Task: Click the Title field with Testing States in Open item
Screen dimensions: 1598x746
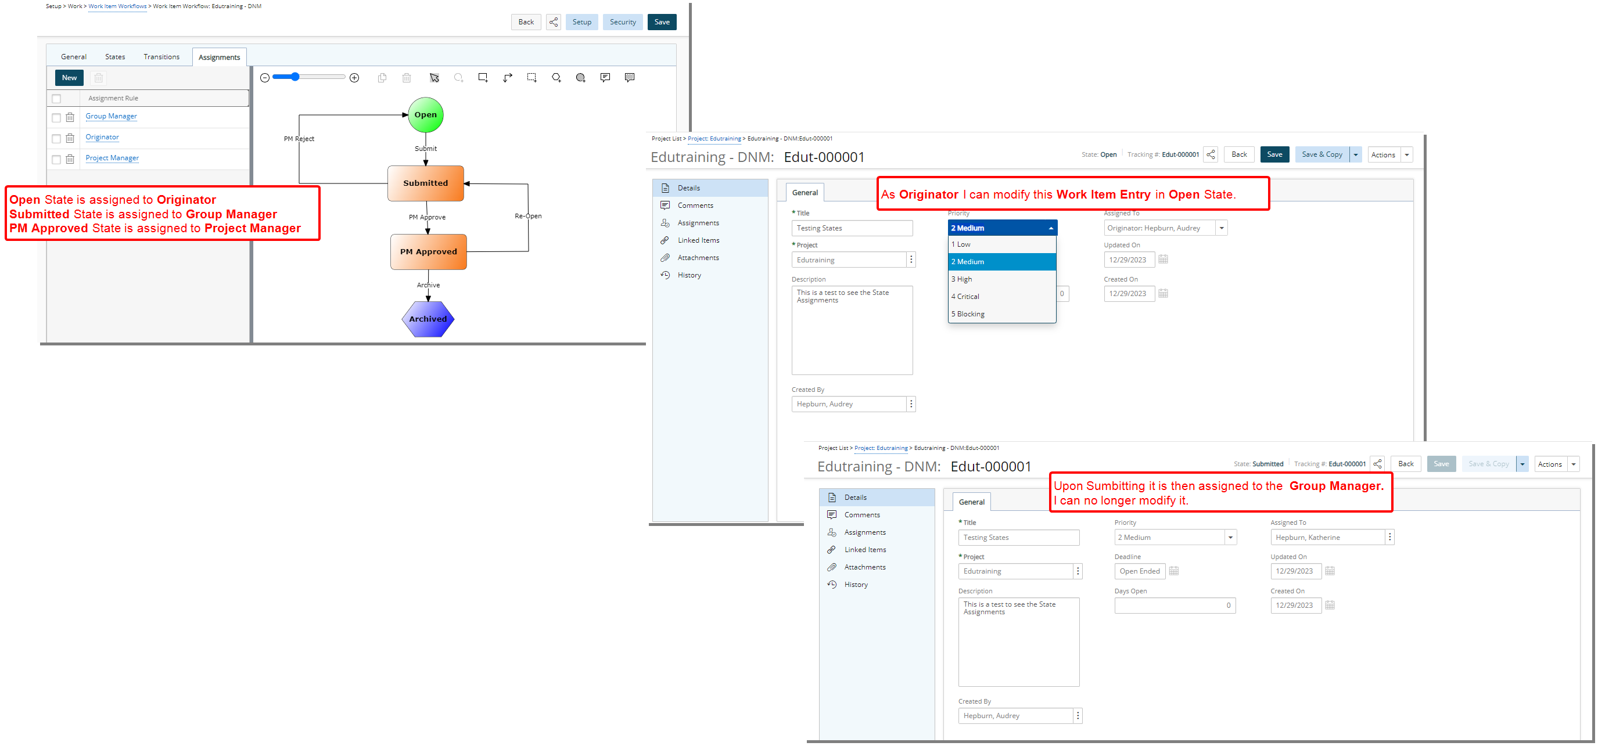Action: click(852, 229)
